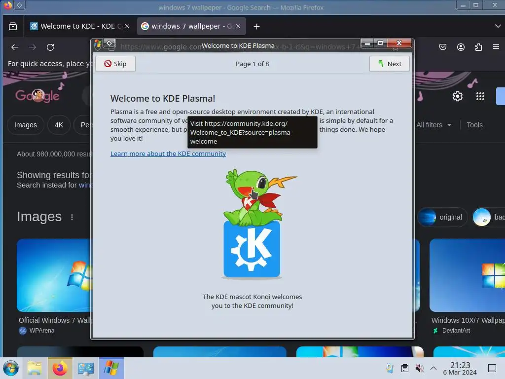Go to next welcome page
This screenshot has height=379, width=505.
[390, 64]
